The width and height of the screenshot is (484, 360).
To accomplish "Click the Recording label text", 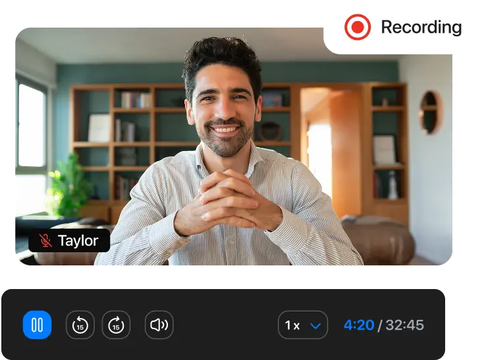I will click(x=421, y=28).
